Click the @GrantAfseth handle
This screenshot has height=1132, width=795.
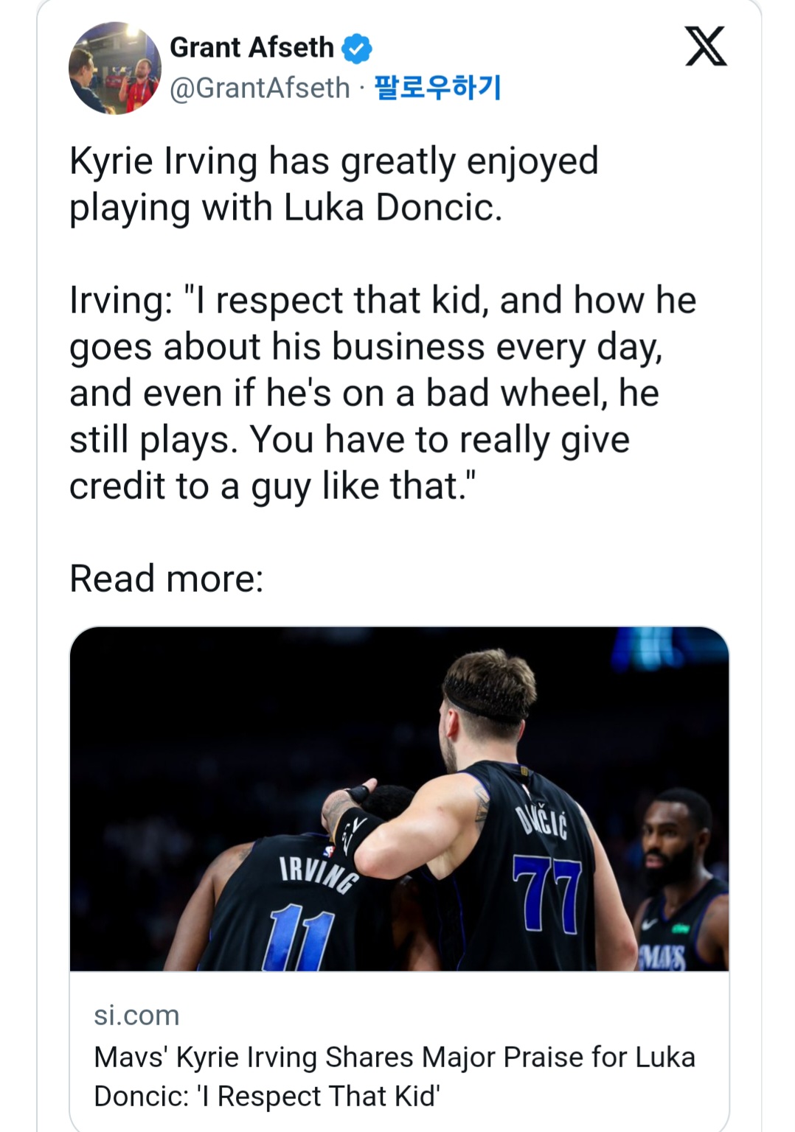pos(260,88)
